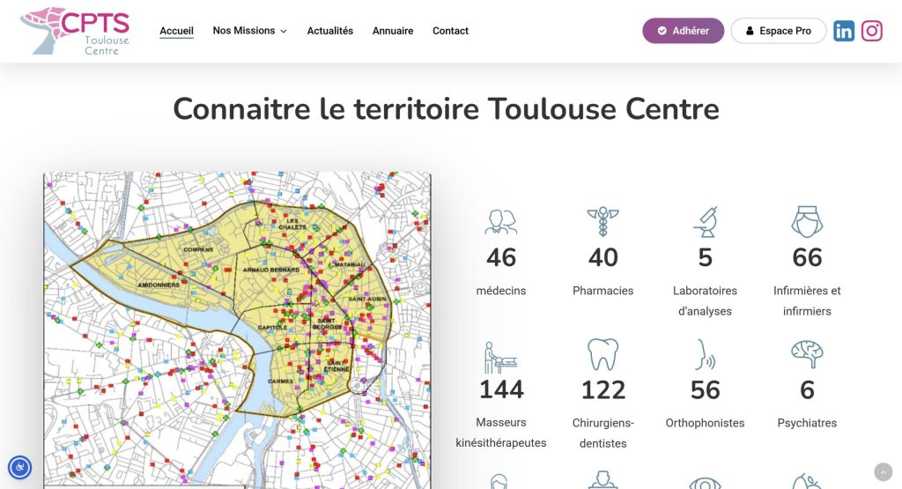Click the COMPANS district on map
The width and height of the screenshot is (902, 489).
198,249
